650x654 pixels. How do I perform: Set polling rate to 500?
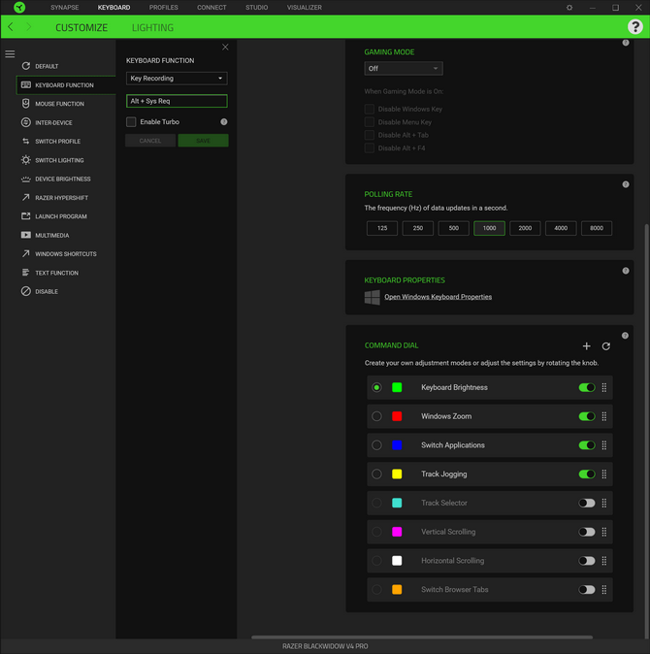coord(453,228)
